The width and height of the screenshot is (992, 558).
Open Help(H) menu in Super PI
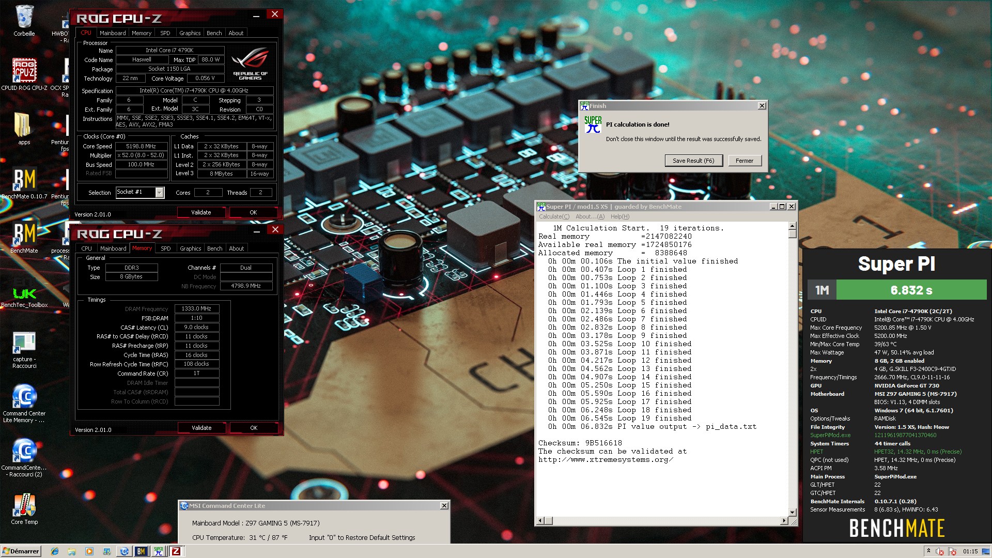620,216
